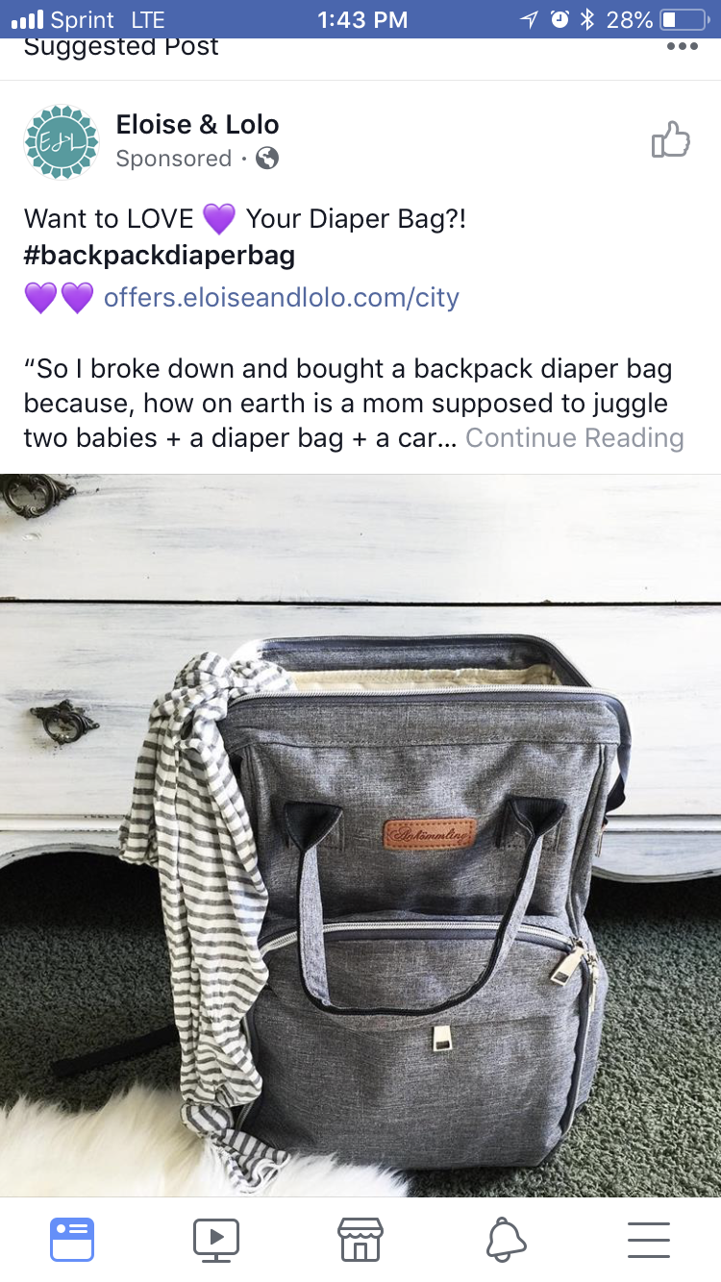721x1282 pixels.
Task: Open the offers.eloiseandlolo.com/city link
Action: [282, 298]
